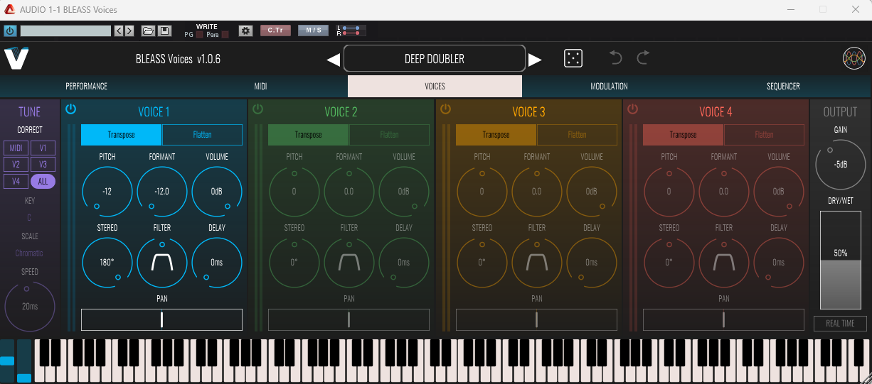Open the SEQUENCER tab

783,86
